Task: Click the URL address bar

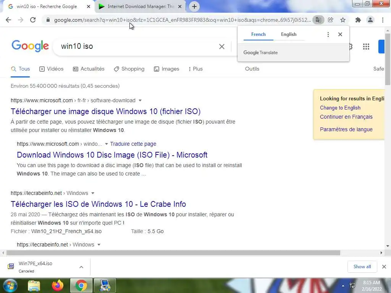Action: tap(182, 20)
